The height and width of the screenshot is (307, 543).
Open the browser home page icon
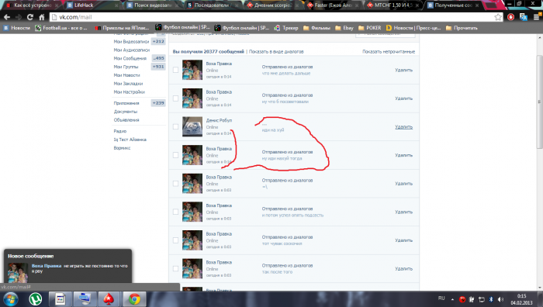[42, 17]
